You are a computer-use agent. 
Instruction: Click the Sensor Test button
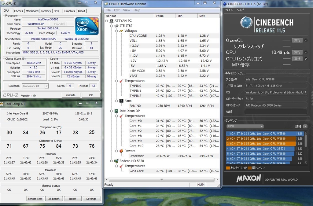coord(35,199)
